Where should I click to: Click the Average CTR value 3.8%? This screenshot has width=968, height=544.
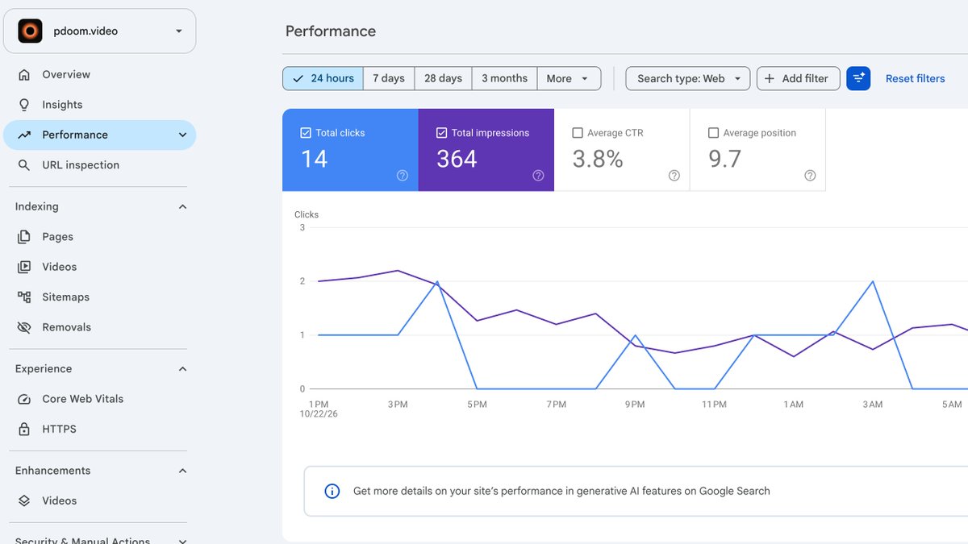(598, 159)
